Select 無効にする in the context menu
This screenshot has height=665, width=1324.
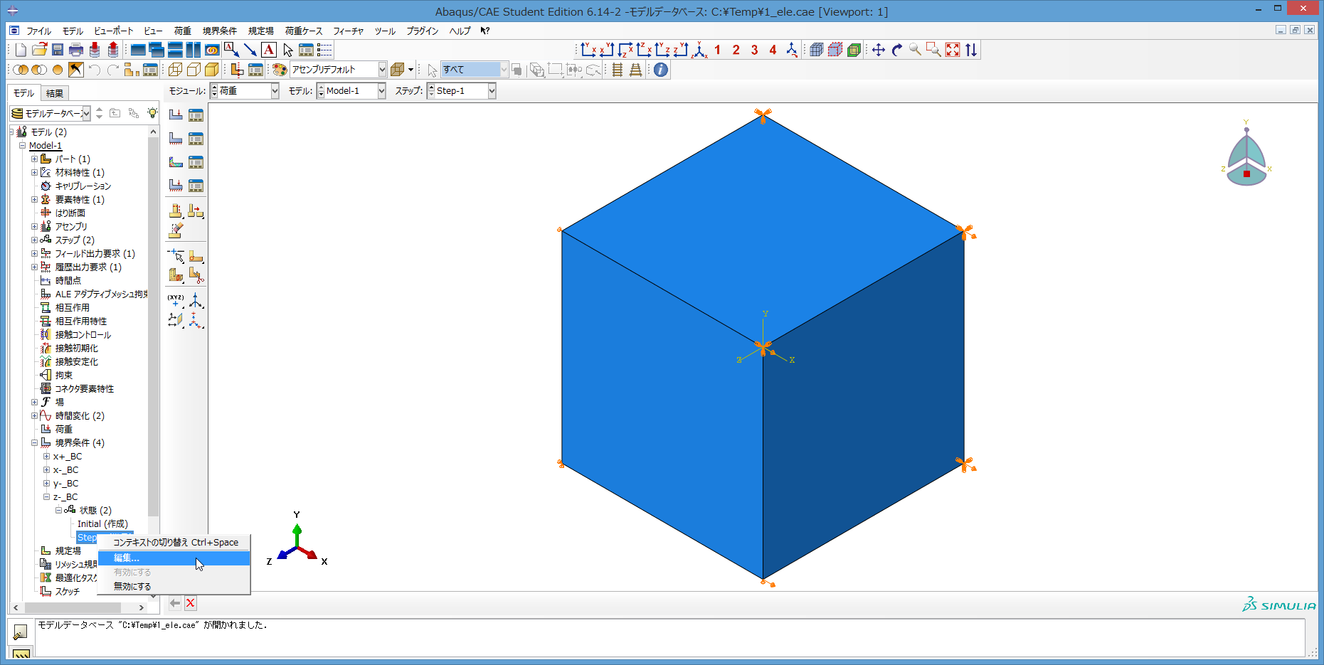tap(174, 587)
